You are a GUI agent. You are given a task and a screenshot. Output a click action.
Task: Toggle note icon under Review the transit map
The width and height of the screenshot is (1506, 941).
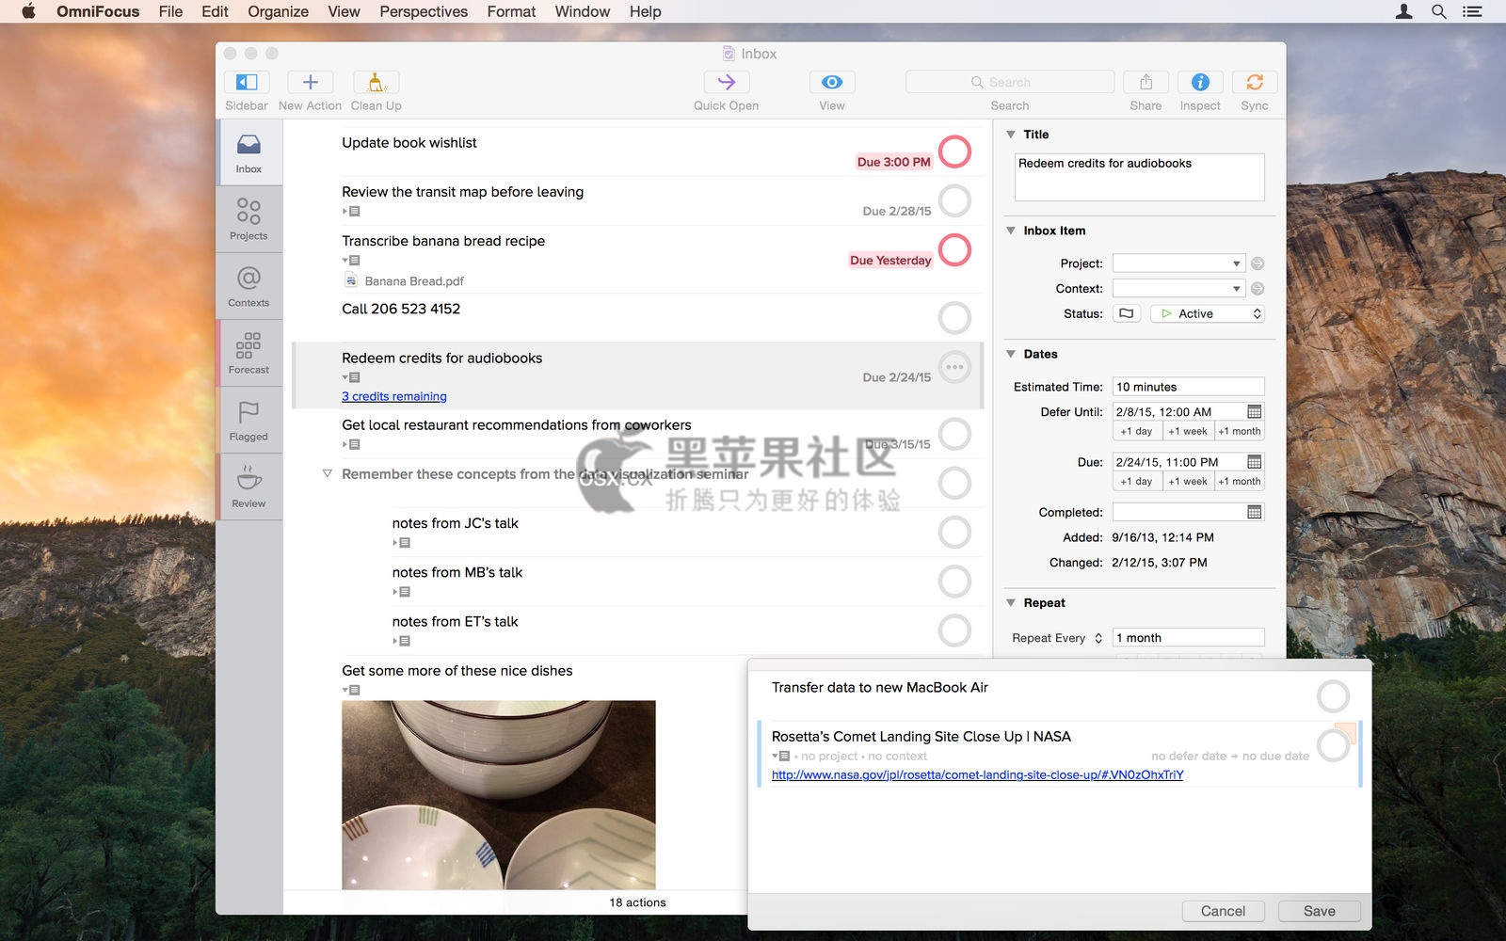point(351,211)
